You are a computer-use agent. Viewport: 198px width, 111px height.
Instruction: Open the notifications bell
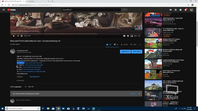coord(186,10)
